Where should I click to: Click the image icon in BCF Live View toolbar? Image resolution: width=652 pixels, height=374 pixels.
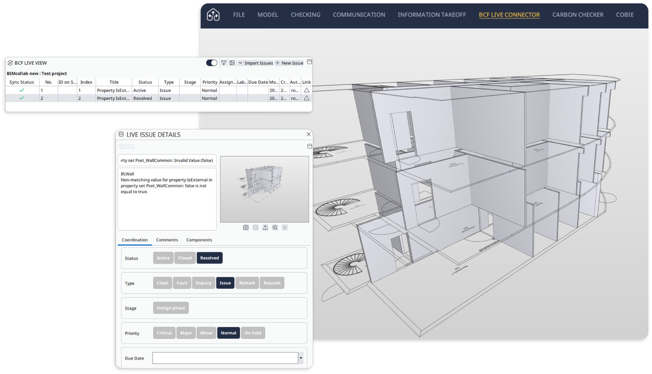(x=232, y=63)
